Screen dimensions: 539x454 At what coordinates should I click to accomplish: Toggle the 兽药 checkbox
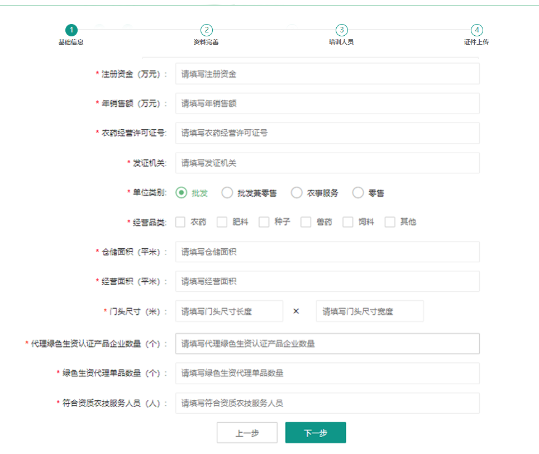[x=306, y=222]
